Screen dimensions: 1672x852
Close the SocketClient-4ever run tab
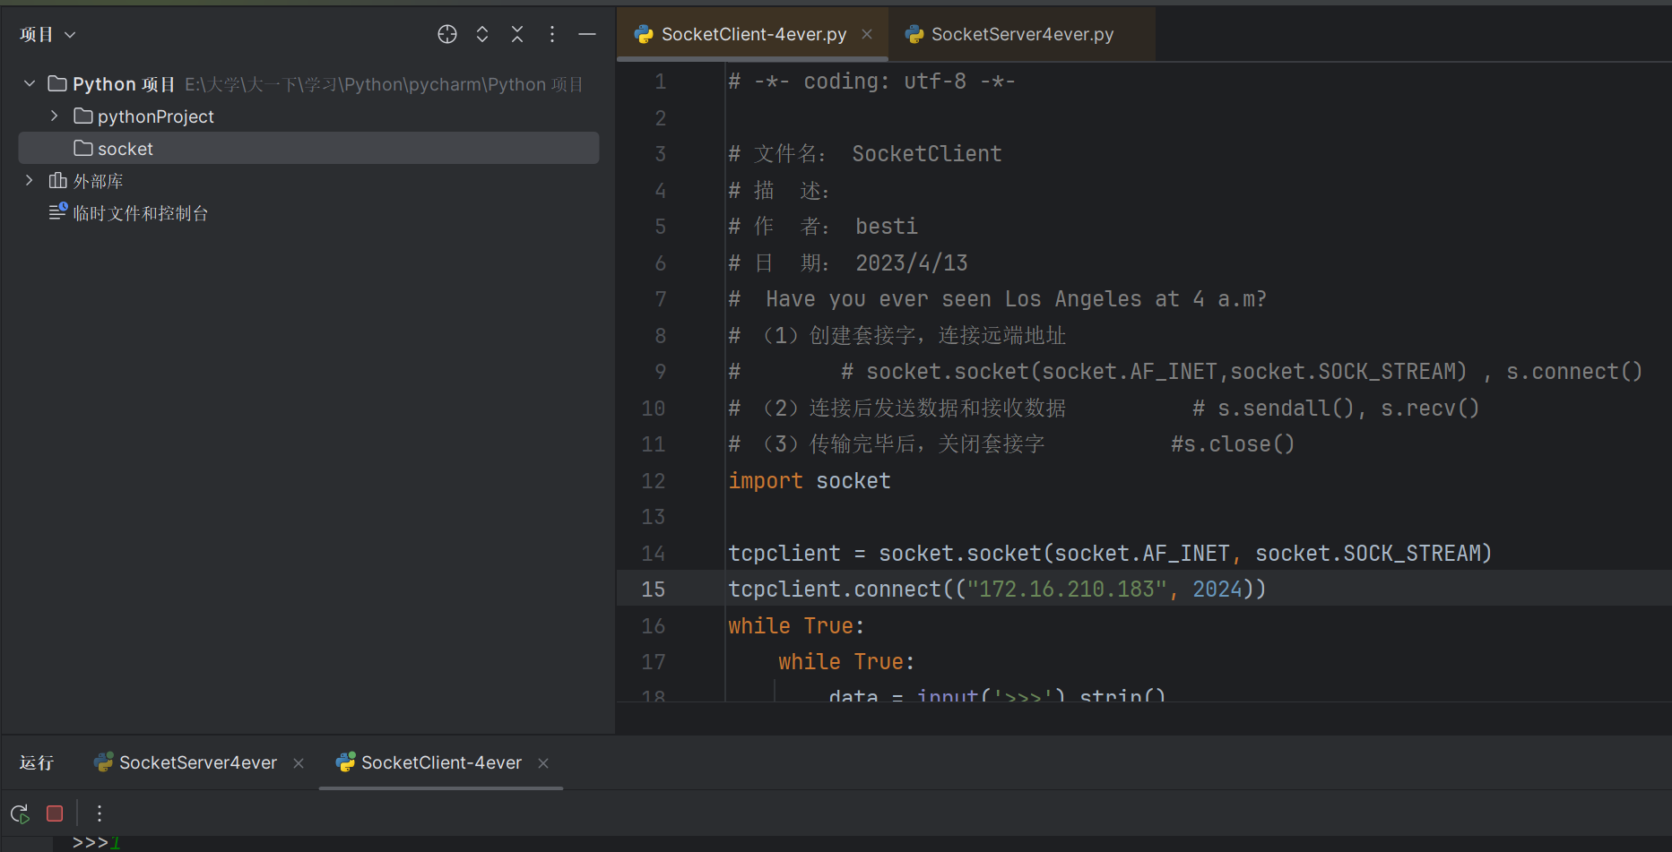[543, 763]
